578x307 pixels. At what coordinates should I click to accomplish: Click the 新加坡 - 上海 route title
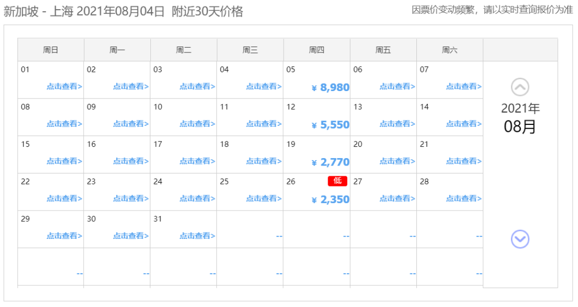pos(39,11)
